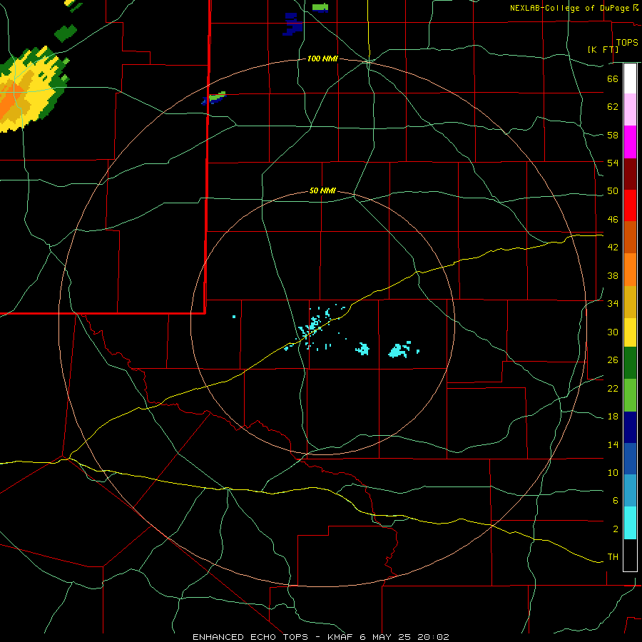
Task: Click the legend value 14
Action: [613, 445]
